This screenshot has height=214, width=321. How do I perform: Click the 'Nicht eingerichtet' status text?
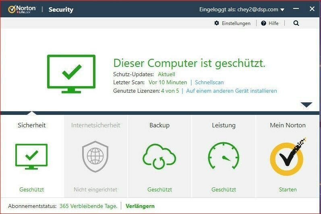click(95, 189)
